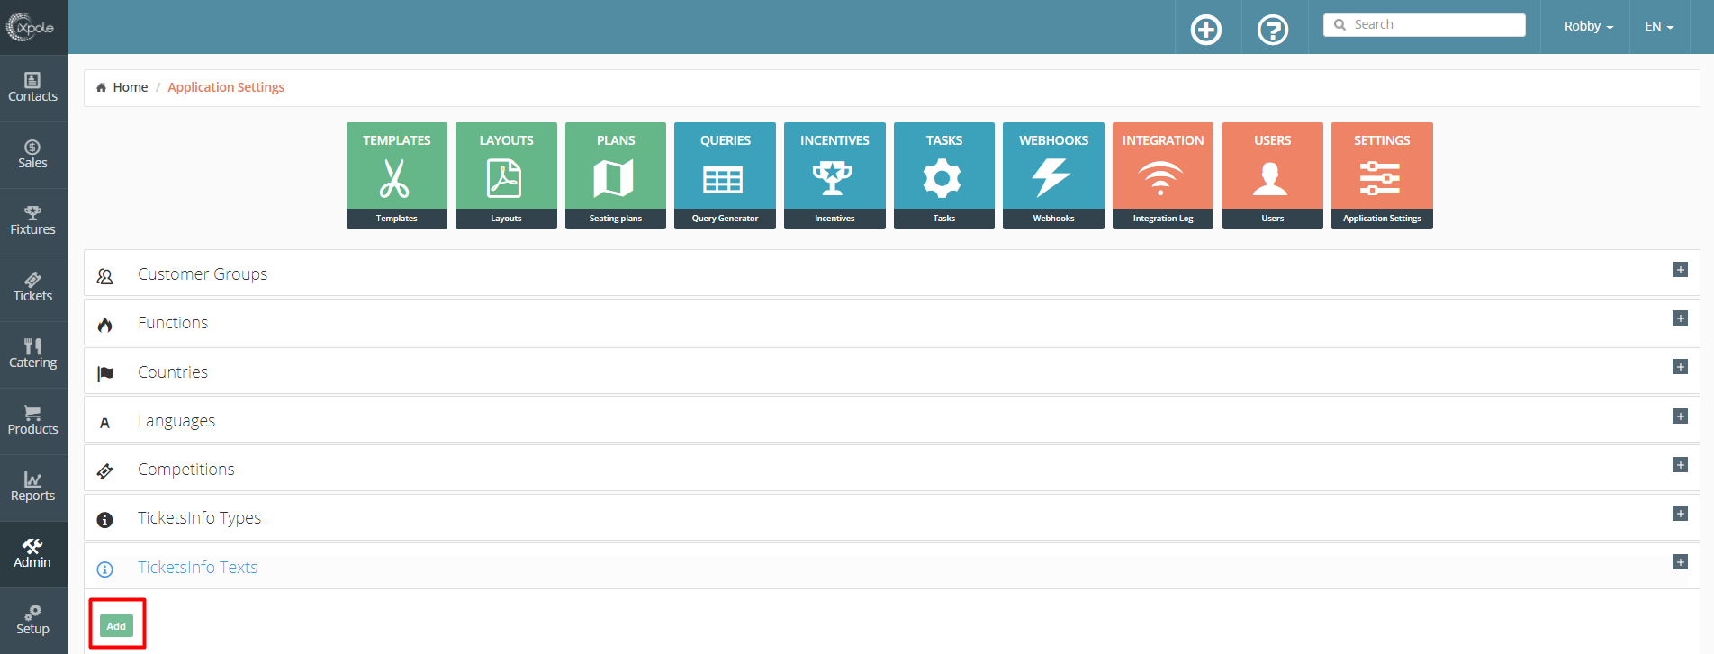Click the TicketsInfo Types heading
Image resolution: width=1714 pixels, height=654 pixels.
pyautogui.click(x=199, y=518)
